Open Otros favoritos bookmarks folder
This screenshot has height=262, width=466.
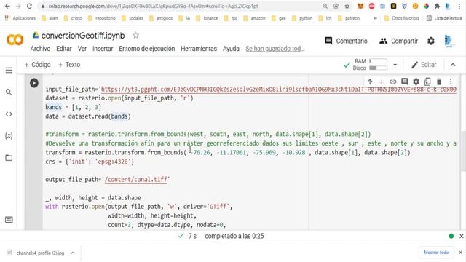click(x=401, y=18)
